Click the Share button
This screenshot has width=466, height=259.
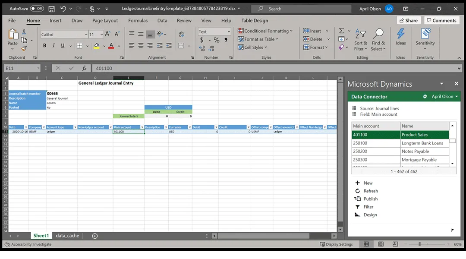(x=408, y=20)
